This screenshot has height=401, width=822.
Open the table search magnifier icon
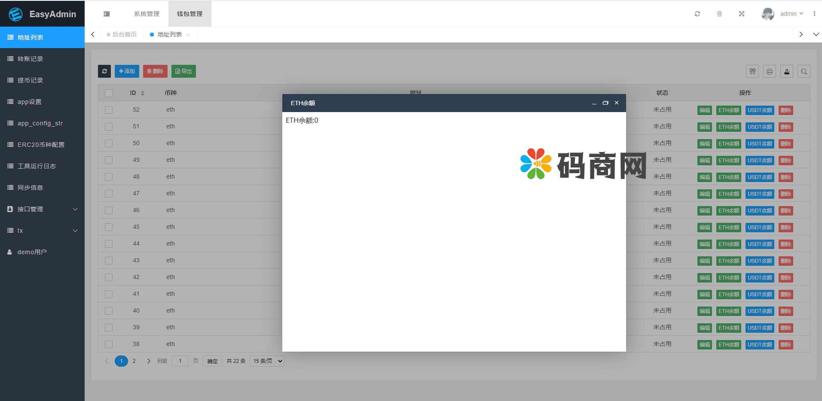804,72
